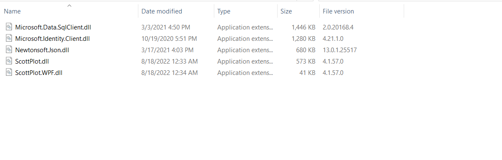Toggle sort direction arrow above Name
502x160 pixels.
click(x=69, y=5)
